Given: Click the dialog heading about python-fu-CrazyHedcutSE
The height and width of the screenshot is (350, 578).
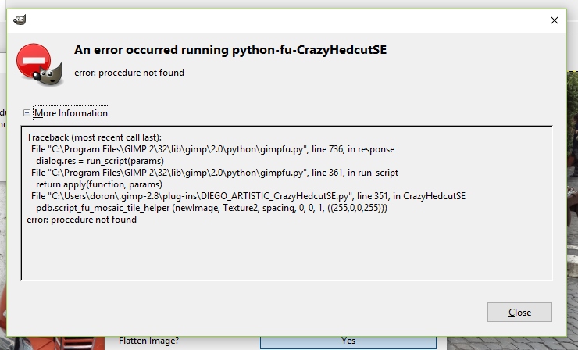Looking at the screenshot, I should tap(230, 50).
